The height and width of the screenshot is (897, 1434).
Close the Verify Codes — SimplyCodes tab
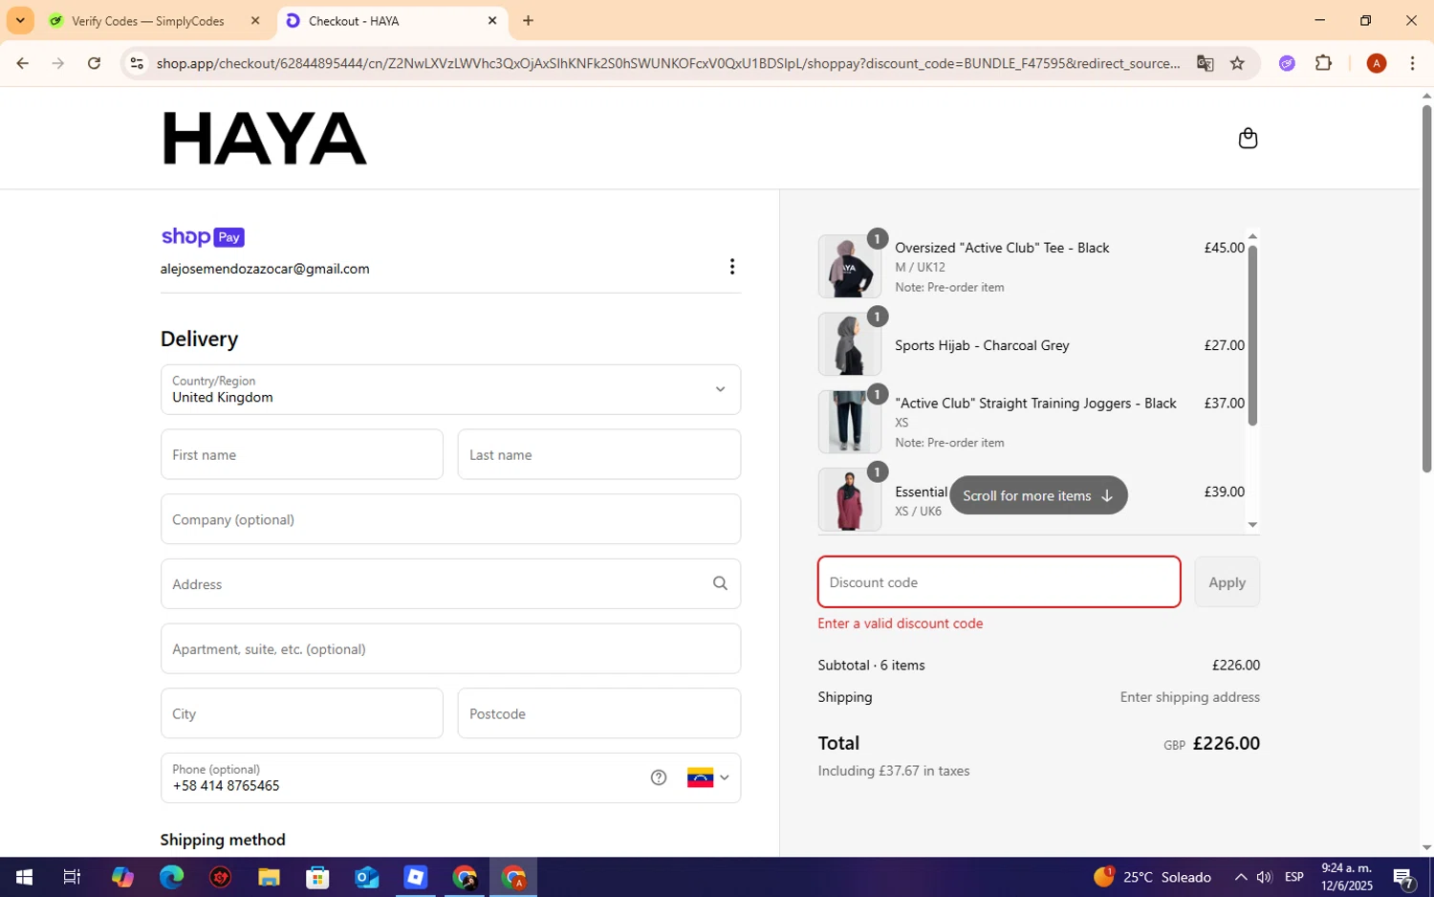pos(255,20)
